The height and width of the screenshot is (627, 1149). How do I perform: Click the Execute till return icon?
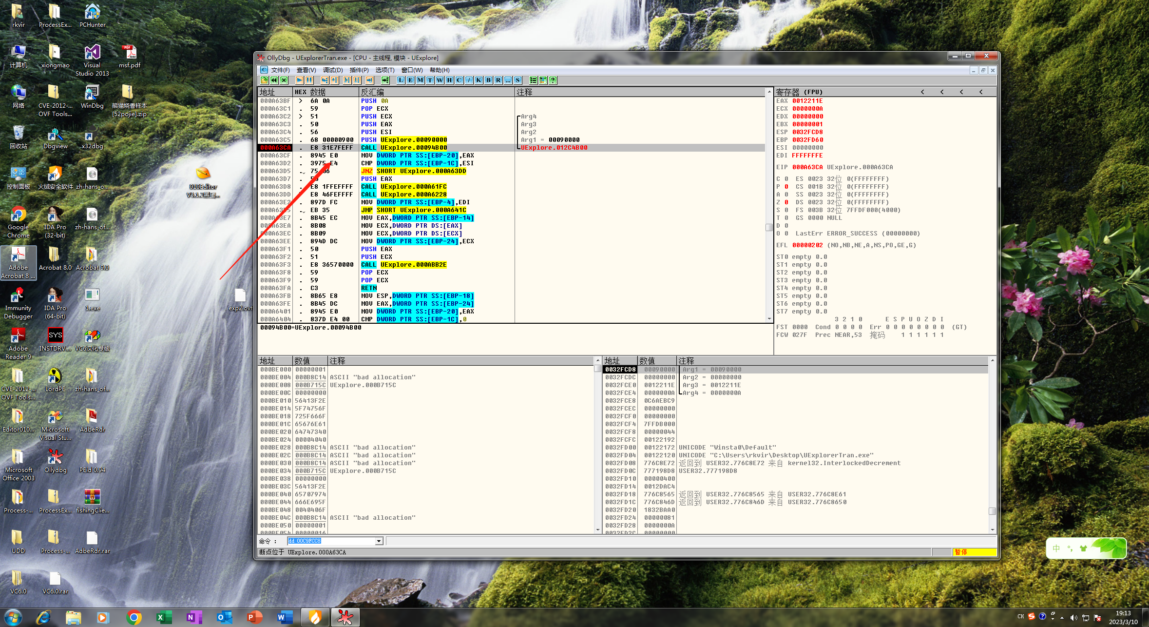click(369, 80)
